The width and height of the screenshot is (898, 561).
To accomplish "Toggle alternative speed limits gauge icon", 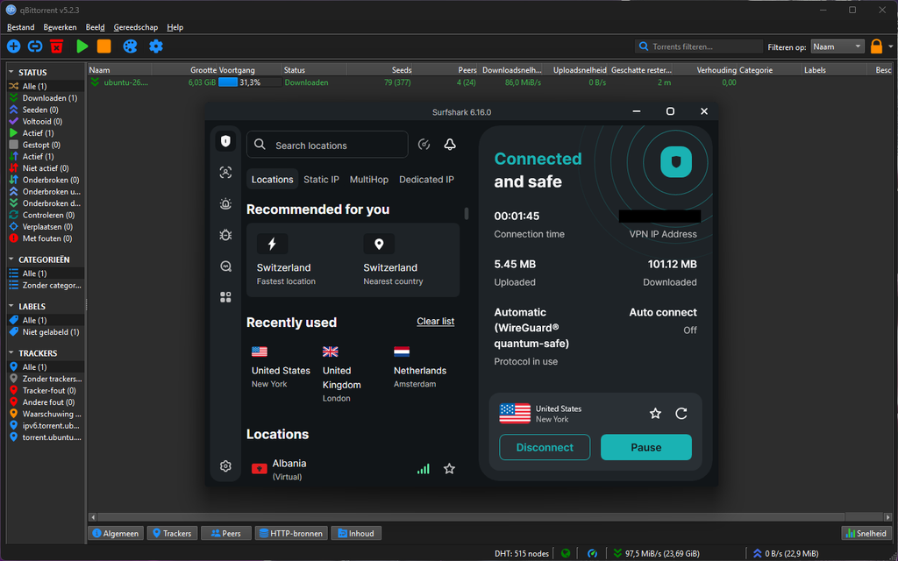I will (593, 554).
